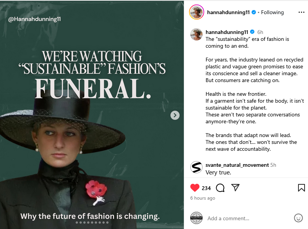Unlike the post with the red heart
308x229 pixels.
tap(195, 188)
